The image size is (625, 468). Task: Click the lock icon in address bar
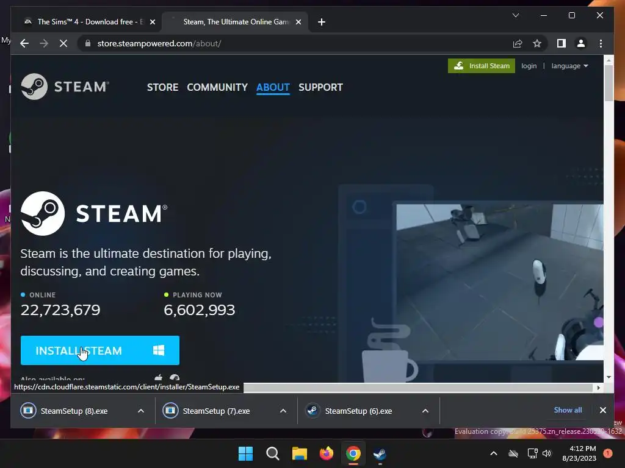(x=88, y=43)
